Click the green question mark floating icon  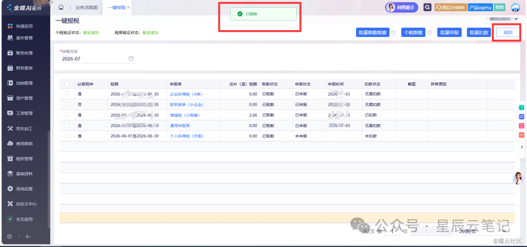click(522, 107)
